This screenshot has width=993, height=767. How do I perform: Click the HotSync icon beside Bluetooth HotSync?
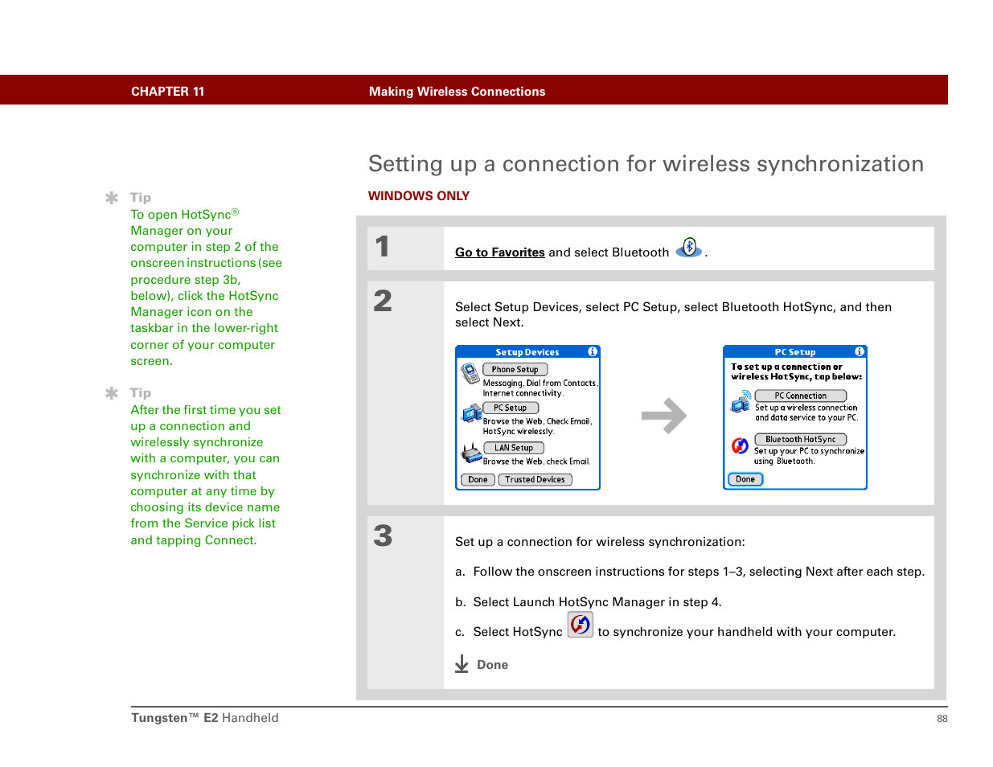[x=741, y=445]
